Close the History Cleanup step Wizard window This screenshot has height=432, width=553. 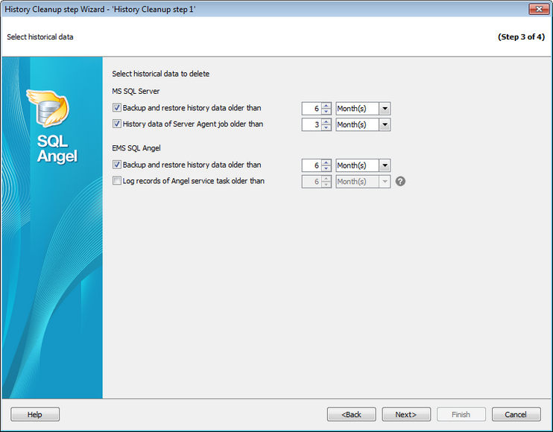point(539,9)
